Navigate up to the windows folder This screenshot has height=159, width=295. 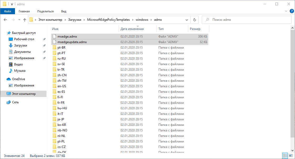pyautogui.click(x=25, y=19)
